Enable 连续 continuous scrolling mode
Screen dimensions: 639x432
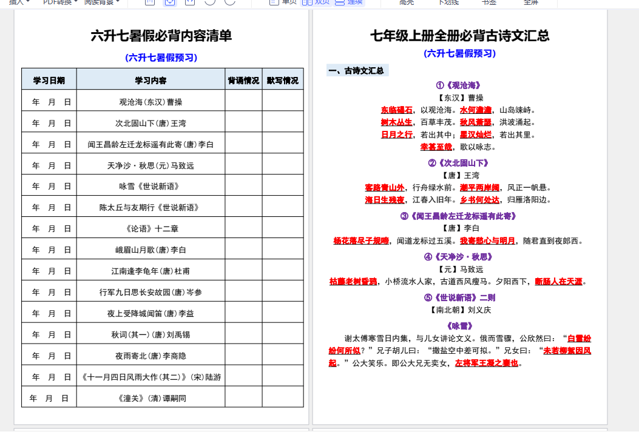348,2
